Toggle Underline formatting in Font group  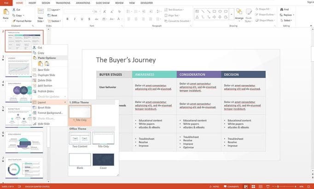pyautogui.click(x=81, y=19)
